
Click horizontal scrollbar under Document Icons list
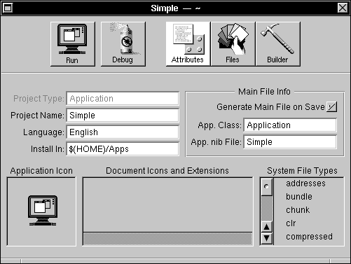(167, 239)
